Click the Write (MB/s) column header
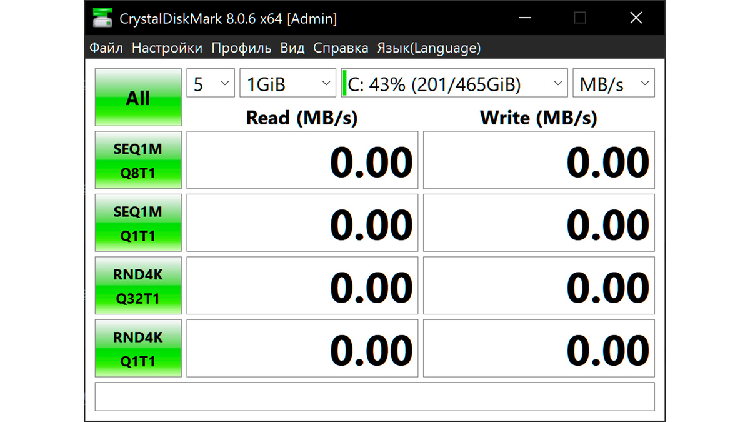The image size is (750, 422). 539,118
